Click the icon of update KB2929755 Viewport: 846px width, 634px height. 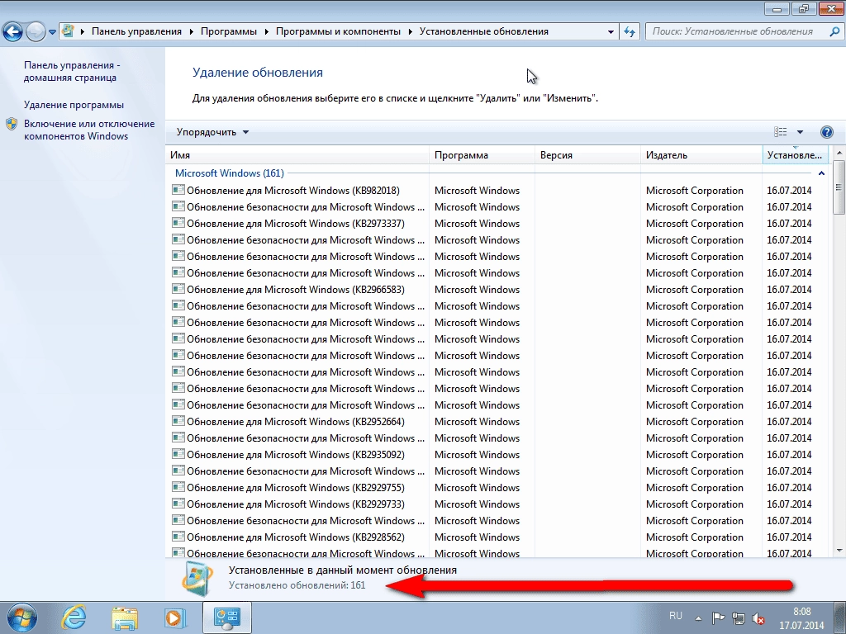click(178, 487)
